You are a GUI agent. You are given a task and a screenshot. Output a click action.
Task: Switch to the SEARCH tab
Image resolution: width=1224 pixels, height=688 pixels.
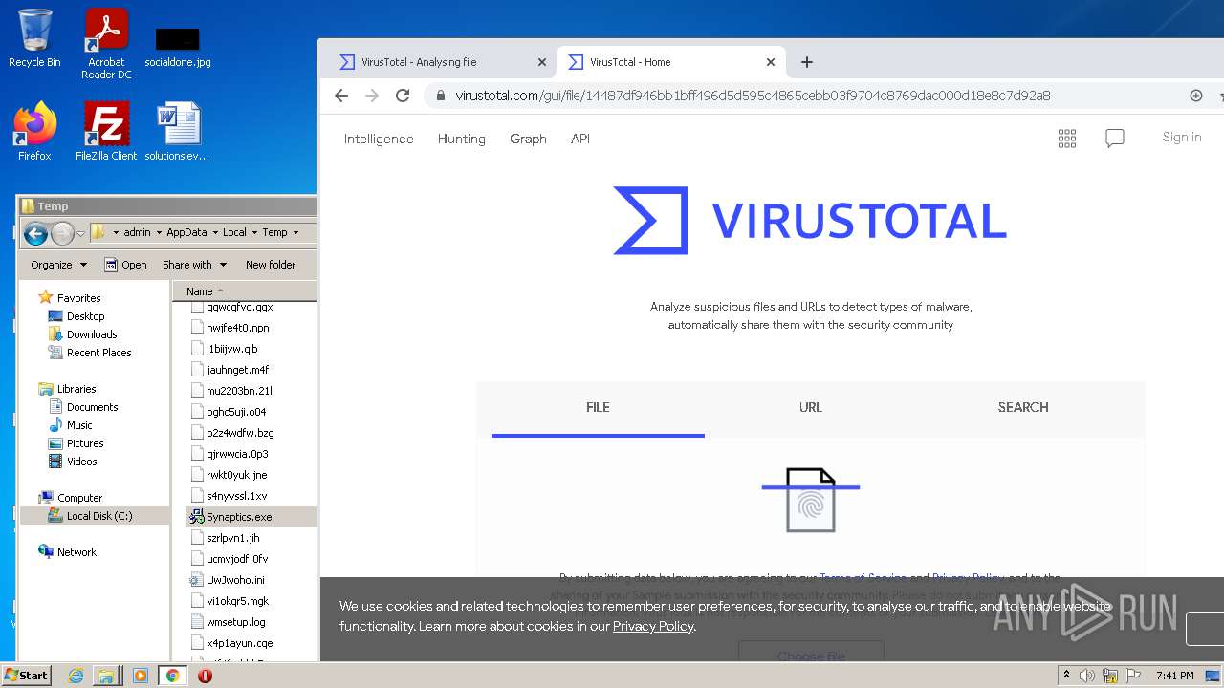click(1023, 408)
